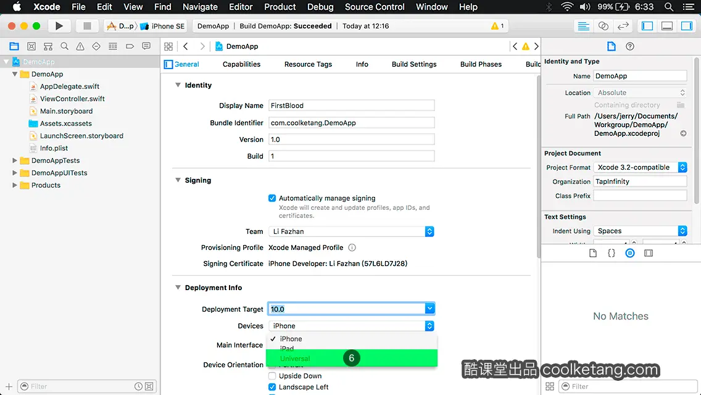Add a new file with plus button

9,386
